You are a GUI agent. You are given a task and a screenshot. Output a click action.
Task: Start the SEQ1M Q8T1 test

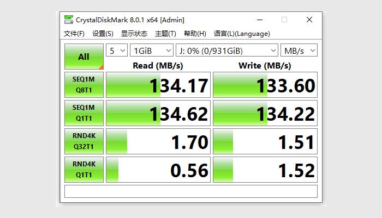pyautogui.click(x=84, y=85)
